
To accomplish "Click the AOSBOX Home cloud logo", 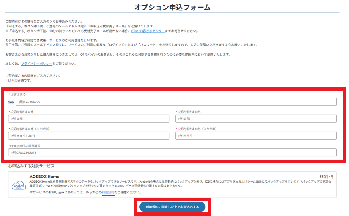I will 19,185.
